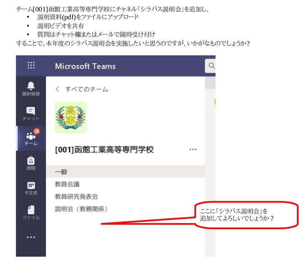Click the search magnifier icon
The image size is (308, 260).
click(x=211, y=66)
